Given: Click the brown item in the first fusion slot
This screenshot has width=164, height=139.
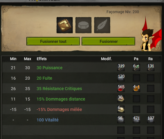Looking at the screenshot, I should (x=65, y=25).
